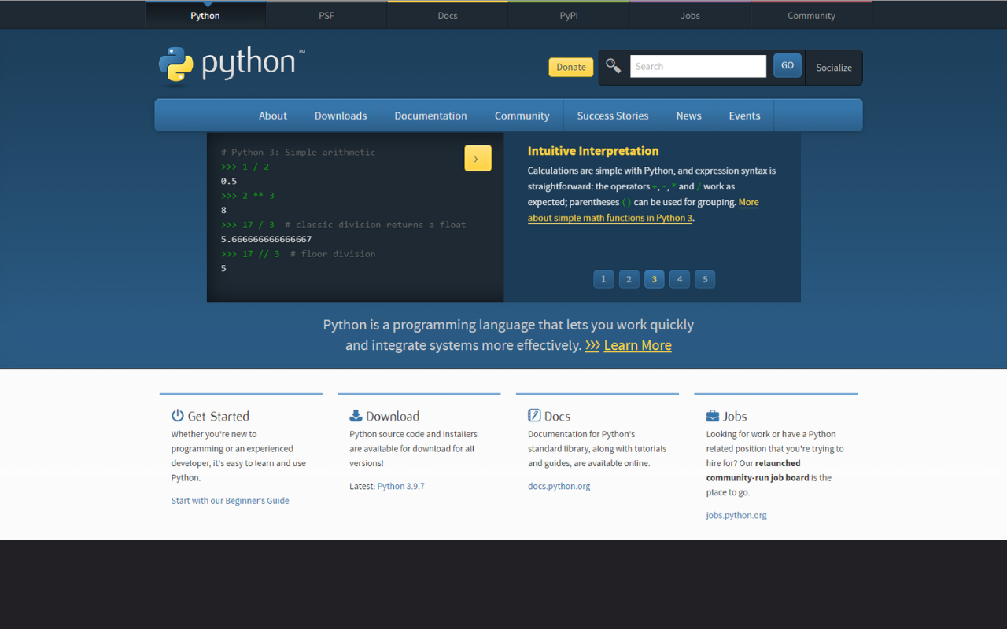Open the Documentation navigation menu
1007x629 pixels.
(x=430, y=116)
